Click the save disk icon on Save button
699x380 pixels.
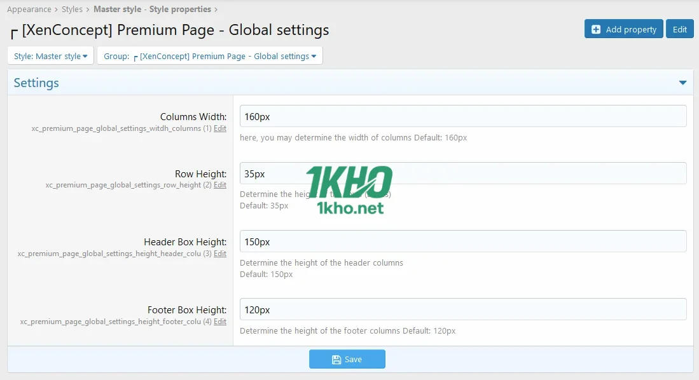click(336, 358)
